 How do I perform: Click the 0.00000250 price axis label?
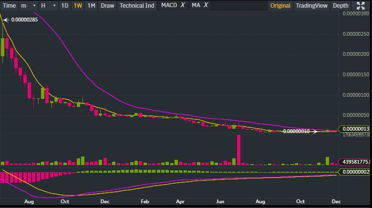point(356,34)
